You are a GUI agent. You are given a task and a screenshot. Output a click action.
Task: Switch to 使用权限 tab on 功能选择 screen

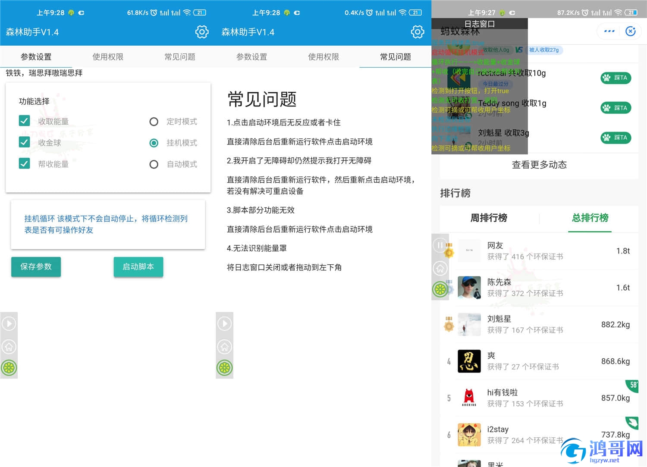click(x=108, y=56)
